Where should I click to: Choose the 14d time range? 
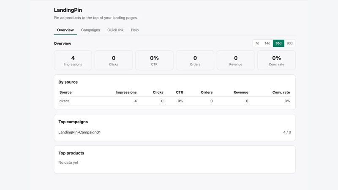click(x=267, y=43)
